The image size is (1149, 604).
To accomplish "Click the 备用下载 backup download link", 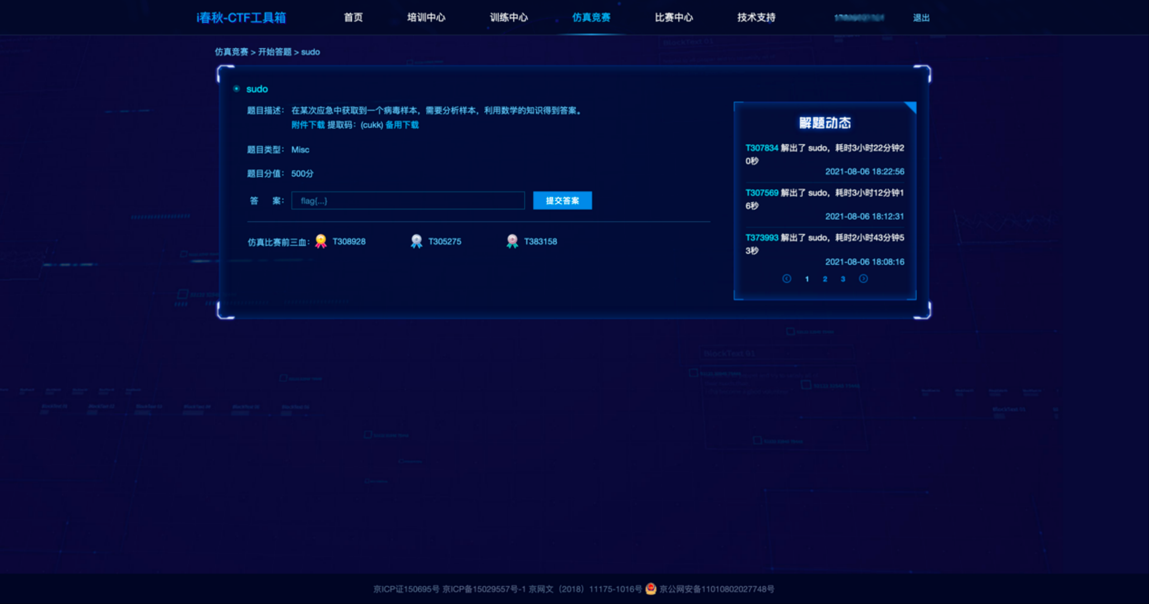I will 402,125.
